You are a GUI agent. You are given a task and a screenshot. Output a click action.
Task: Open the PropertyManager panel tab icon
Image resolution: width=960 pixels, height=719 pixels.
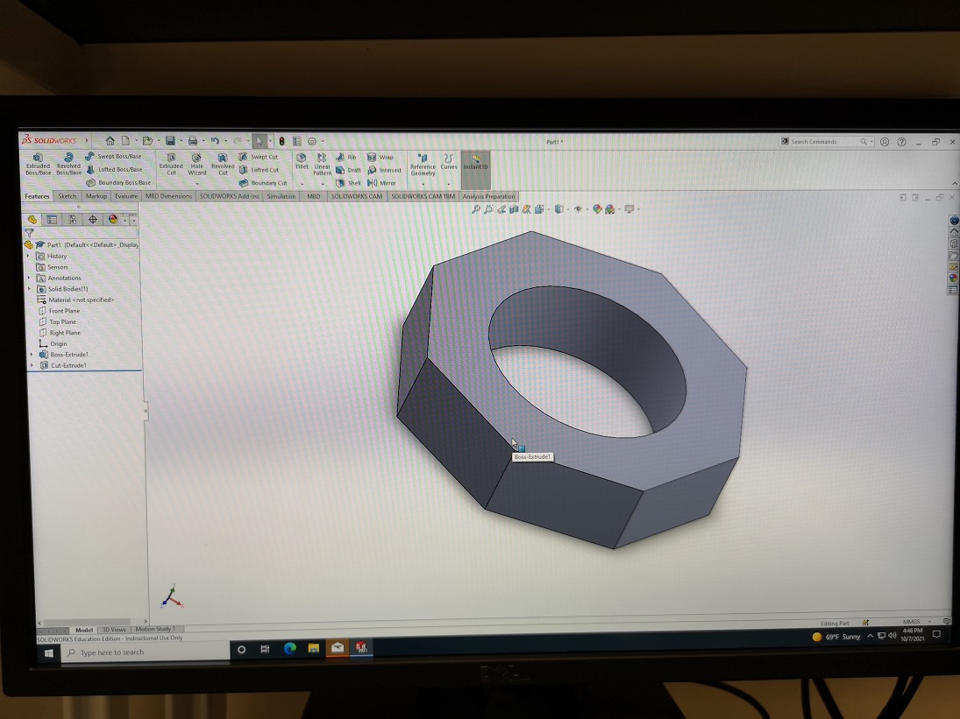[53, 220]
